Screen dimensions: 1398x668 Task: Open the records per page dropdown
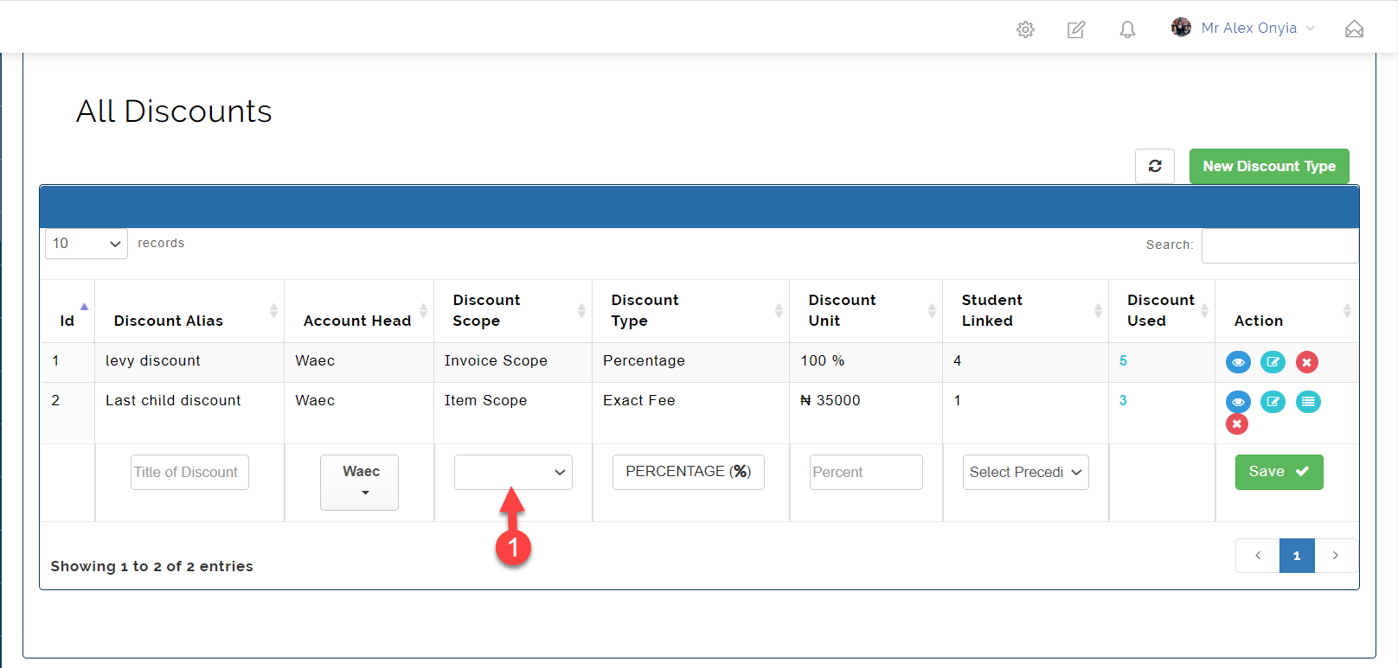coord(87,244)
